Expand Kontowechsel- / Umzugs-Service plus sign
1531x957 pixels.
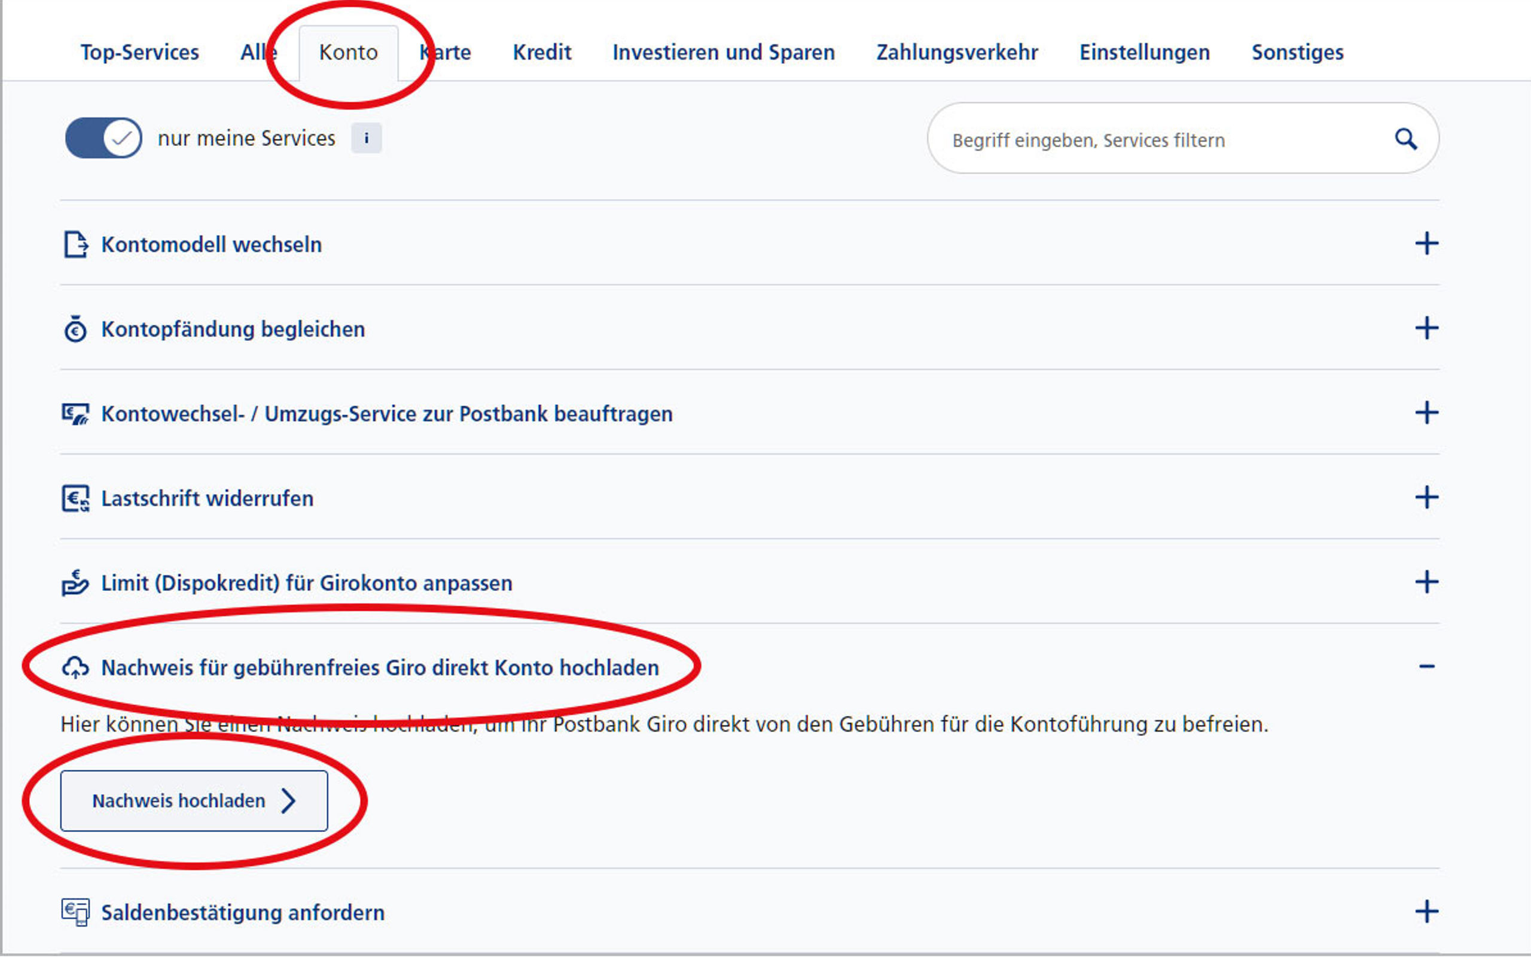click(1426, 413)
